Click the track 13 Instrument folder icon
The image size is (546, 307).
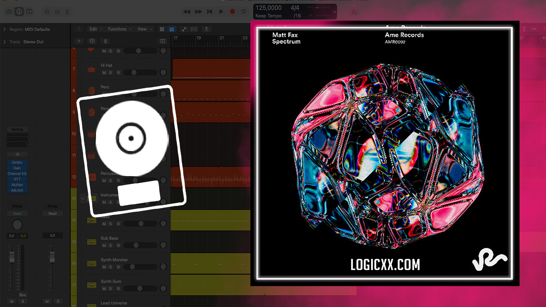pos(91,198)
